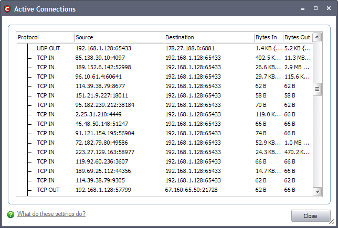Select TCP IN row from 85.138.39.10:4097

100,58
